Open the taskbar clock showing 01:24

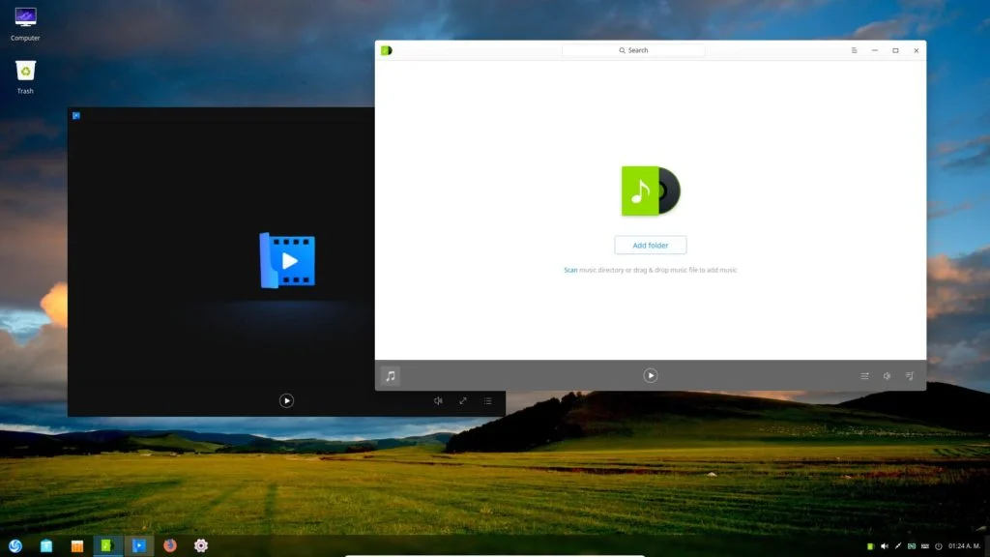964,546
